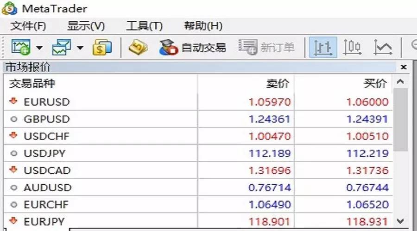Click the market watch scroll up arrow

(400, 82)
